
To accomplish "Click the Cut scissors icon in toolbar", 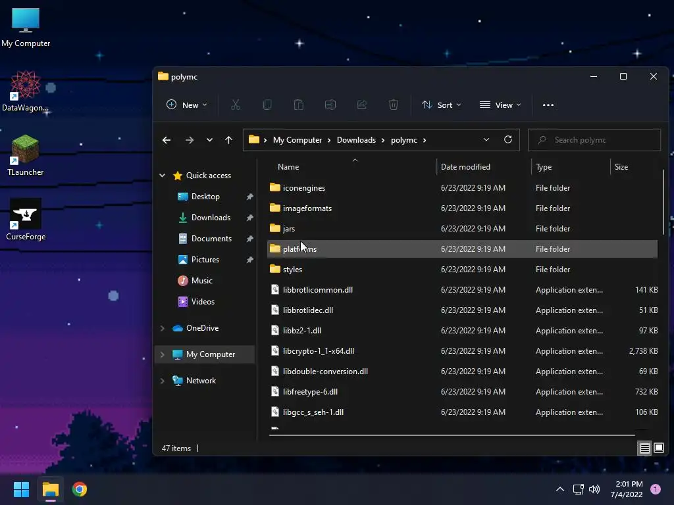I will click(236, 105).
